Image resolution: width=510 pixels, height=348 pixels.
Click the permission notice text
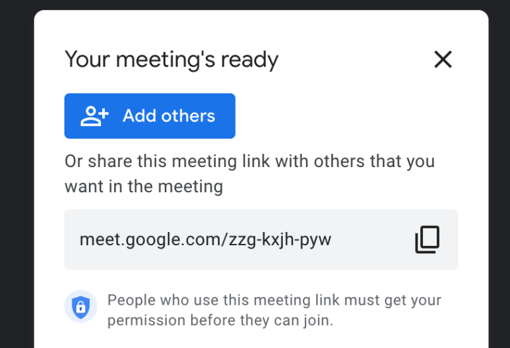[x=274, y=310]
